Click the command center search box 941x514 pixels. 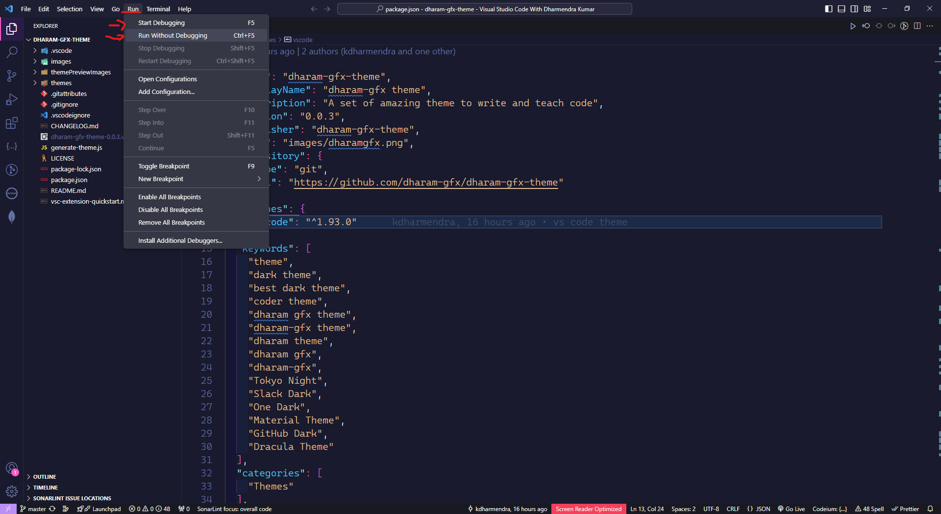pos(484,9)
